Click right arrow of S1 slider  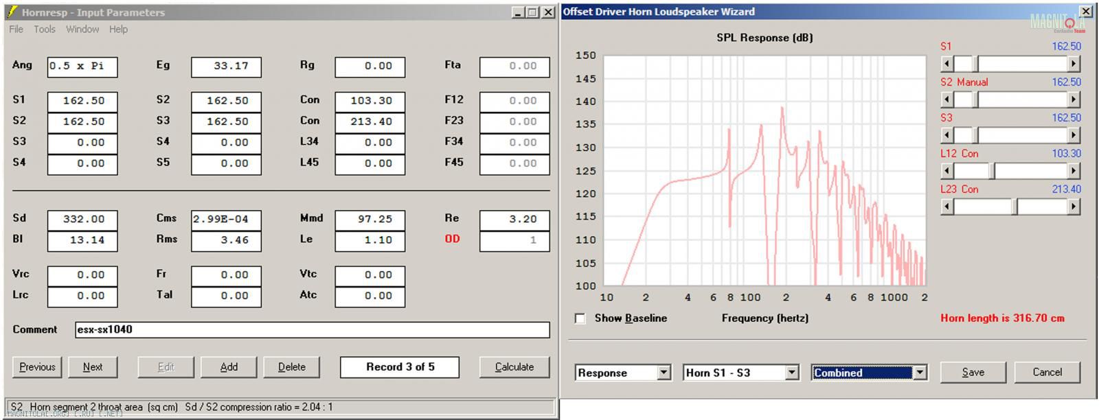click(1074, 64)
